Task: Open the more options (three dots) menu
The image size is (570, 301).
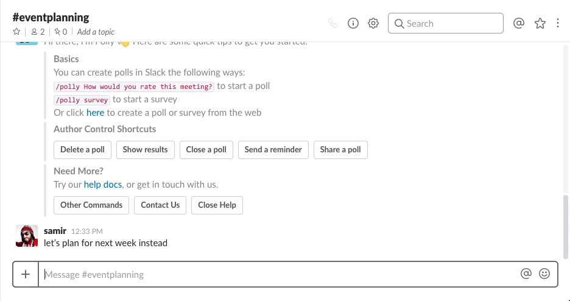Action: point(558,24)
